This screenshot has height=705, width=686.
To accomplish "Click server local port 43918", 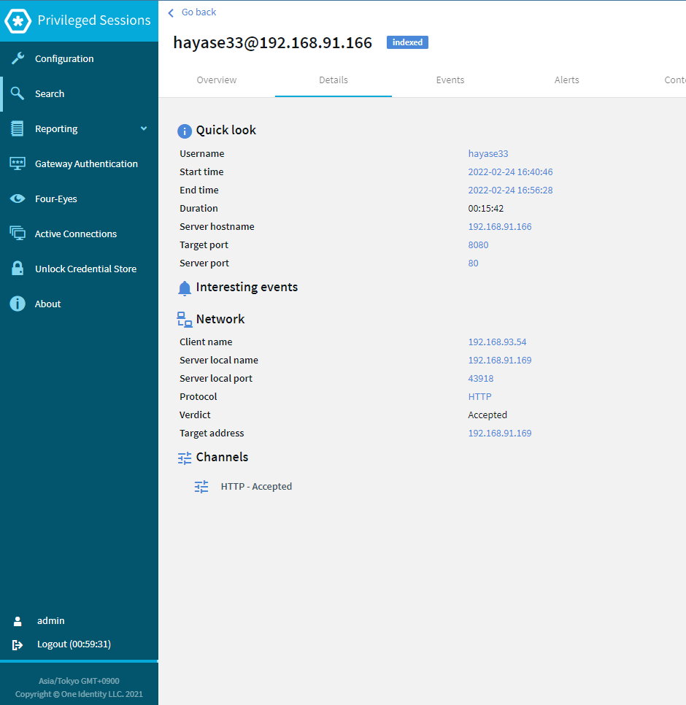I will click(480, 379).
